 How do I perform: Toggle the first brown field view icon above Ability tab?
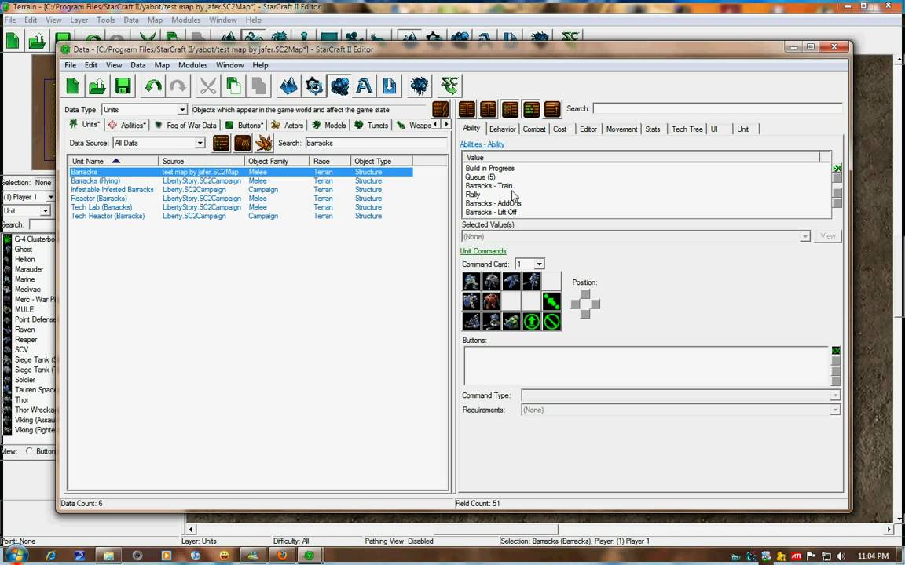click(x=467, y=109)
